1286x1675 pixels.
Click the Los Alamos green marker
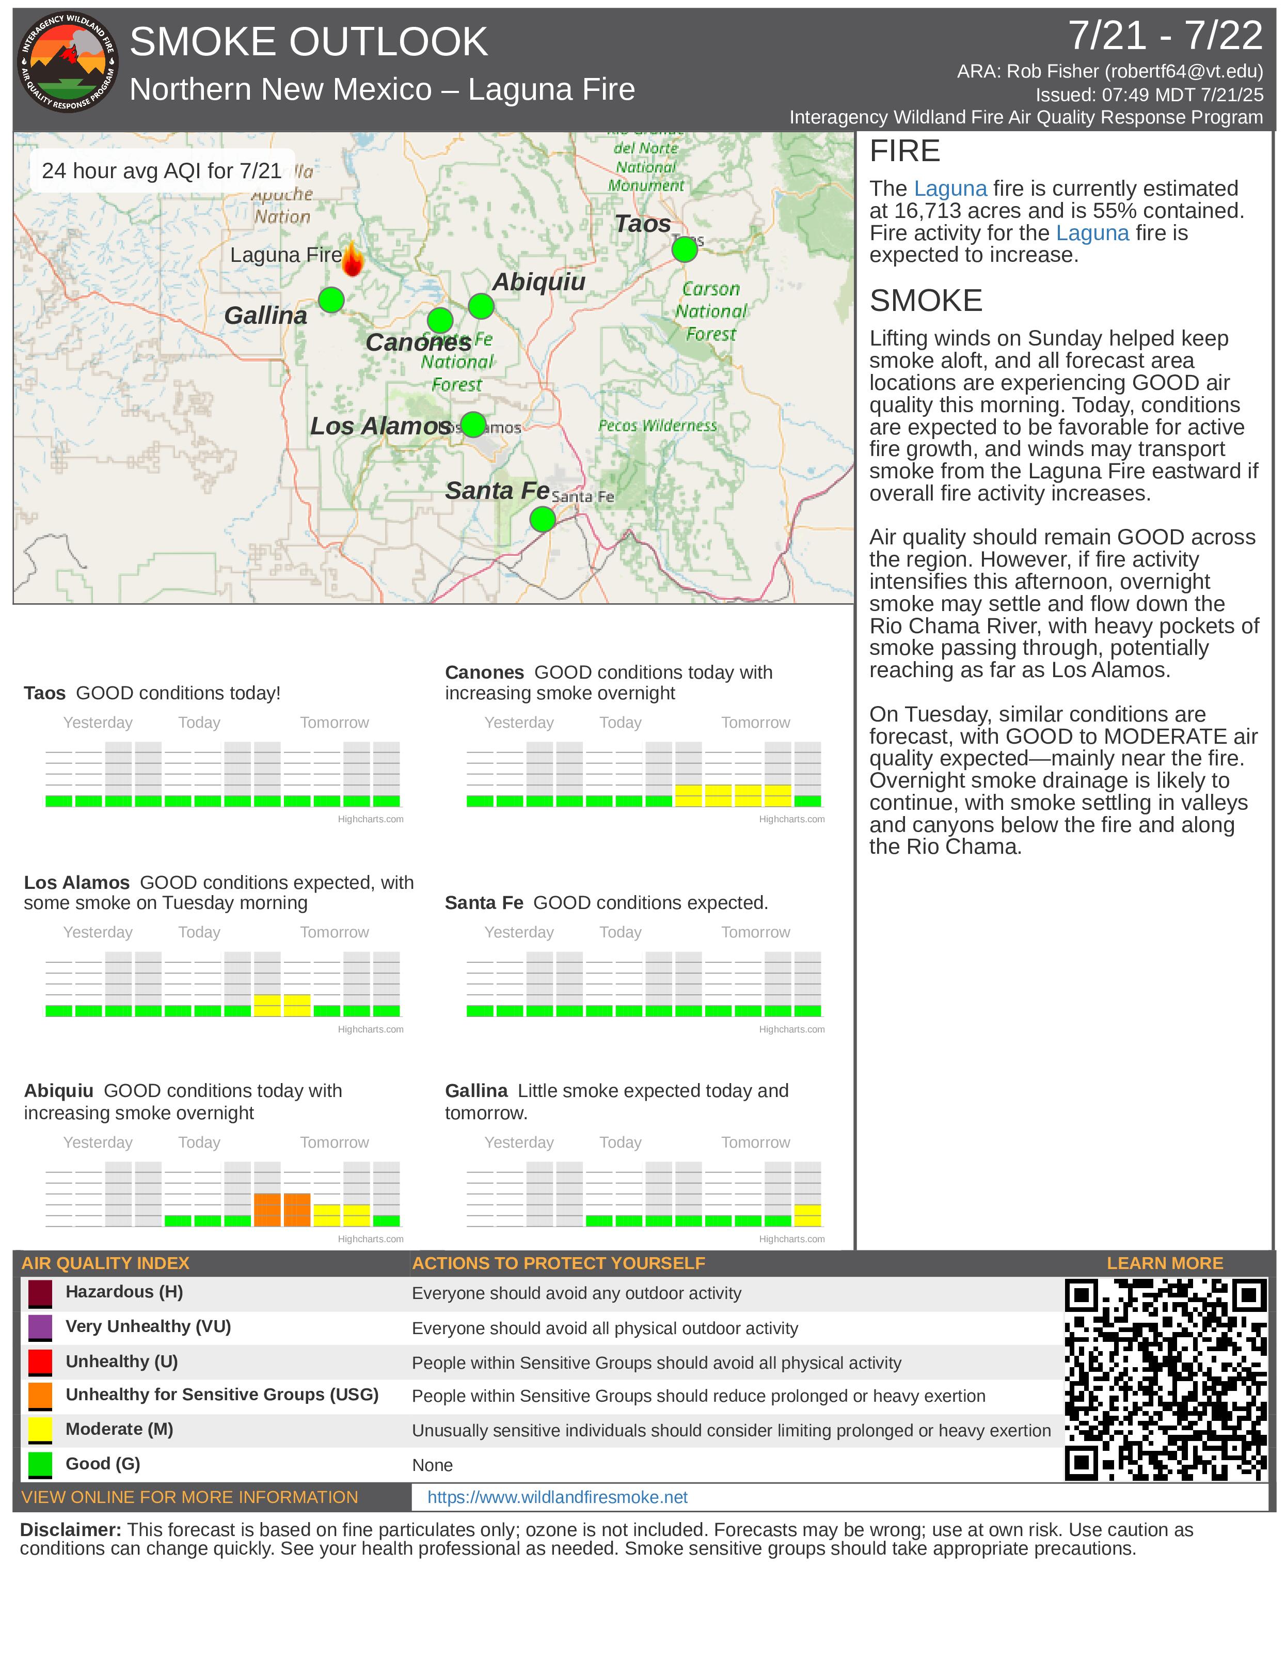[x=473, y=424]
